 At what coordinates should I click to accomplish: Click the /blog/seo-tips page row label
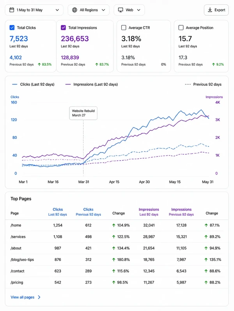click(22, 260)
